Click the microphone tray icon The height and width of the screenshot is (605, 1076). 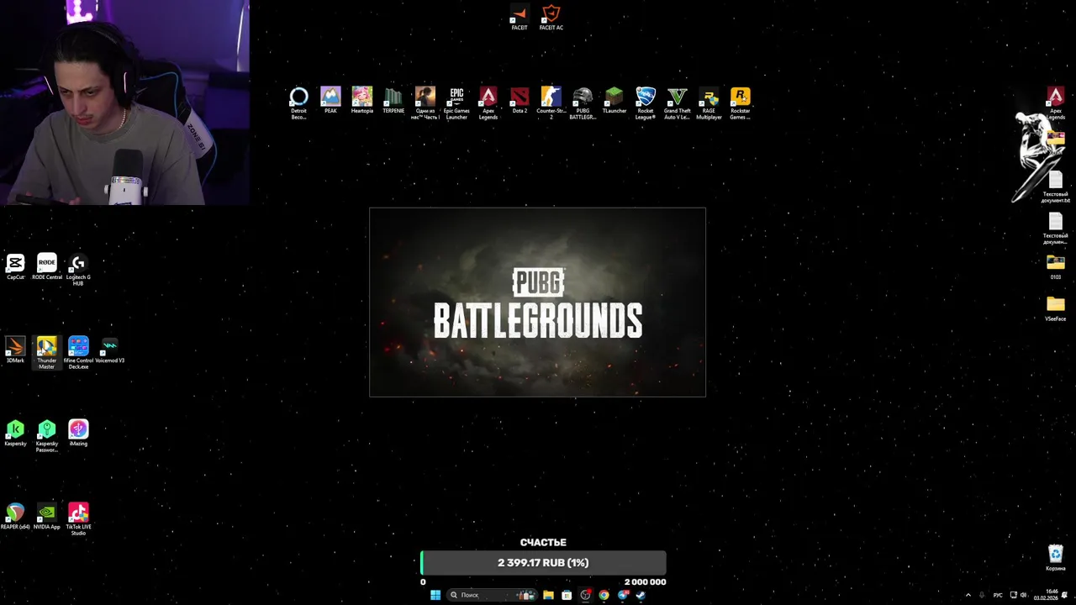(x=982, y=595)
